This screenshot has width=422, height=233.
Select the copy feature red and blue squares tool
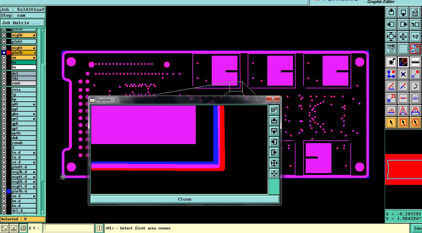(391, 98)
